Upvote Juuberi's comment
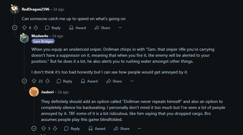 tap(44, 128)
